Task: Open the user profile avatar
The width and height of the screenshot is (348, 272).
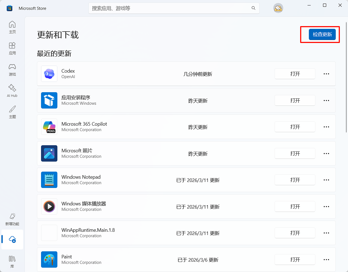Action: [x=278, y=8]
